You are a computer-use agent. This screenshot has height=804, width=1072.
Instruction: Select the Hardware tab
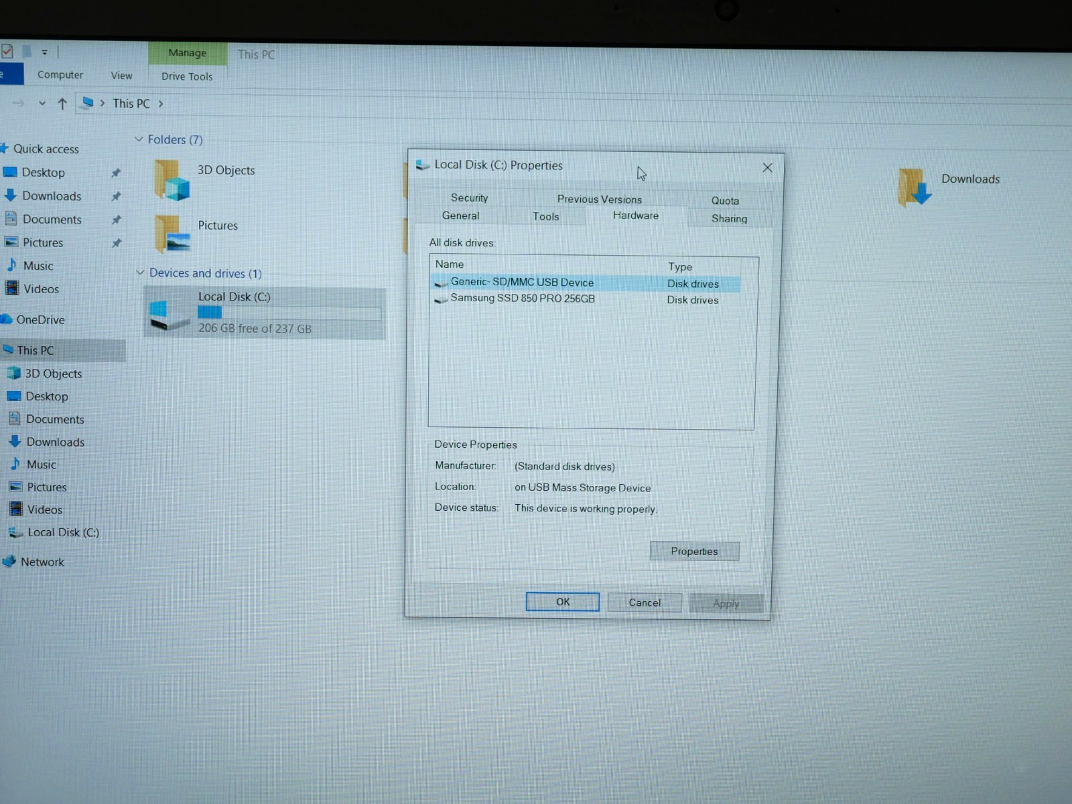[635, 215]
